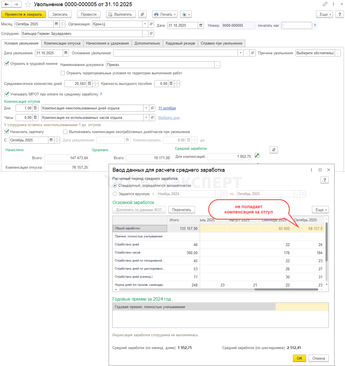Click the paperclip attachments icon

(142, 14)
